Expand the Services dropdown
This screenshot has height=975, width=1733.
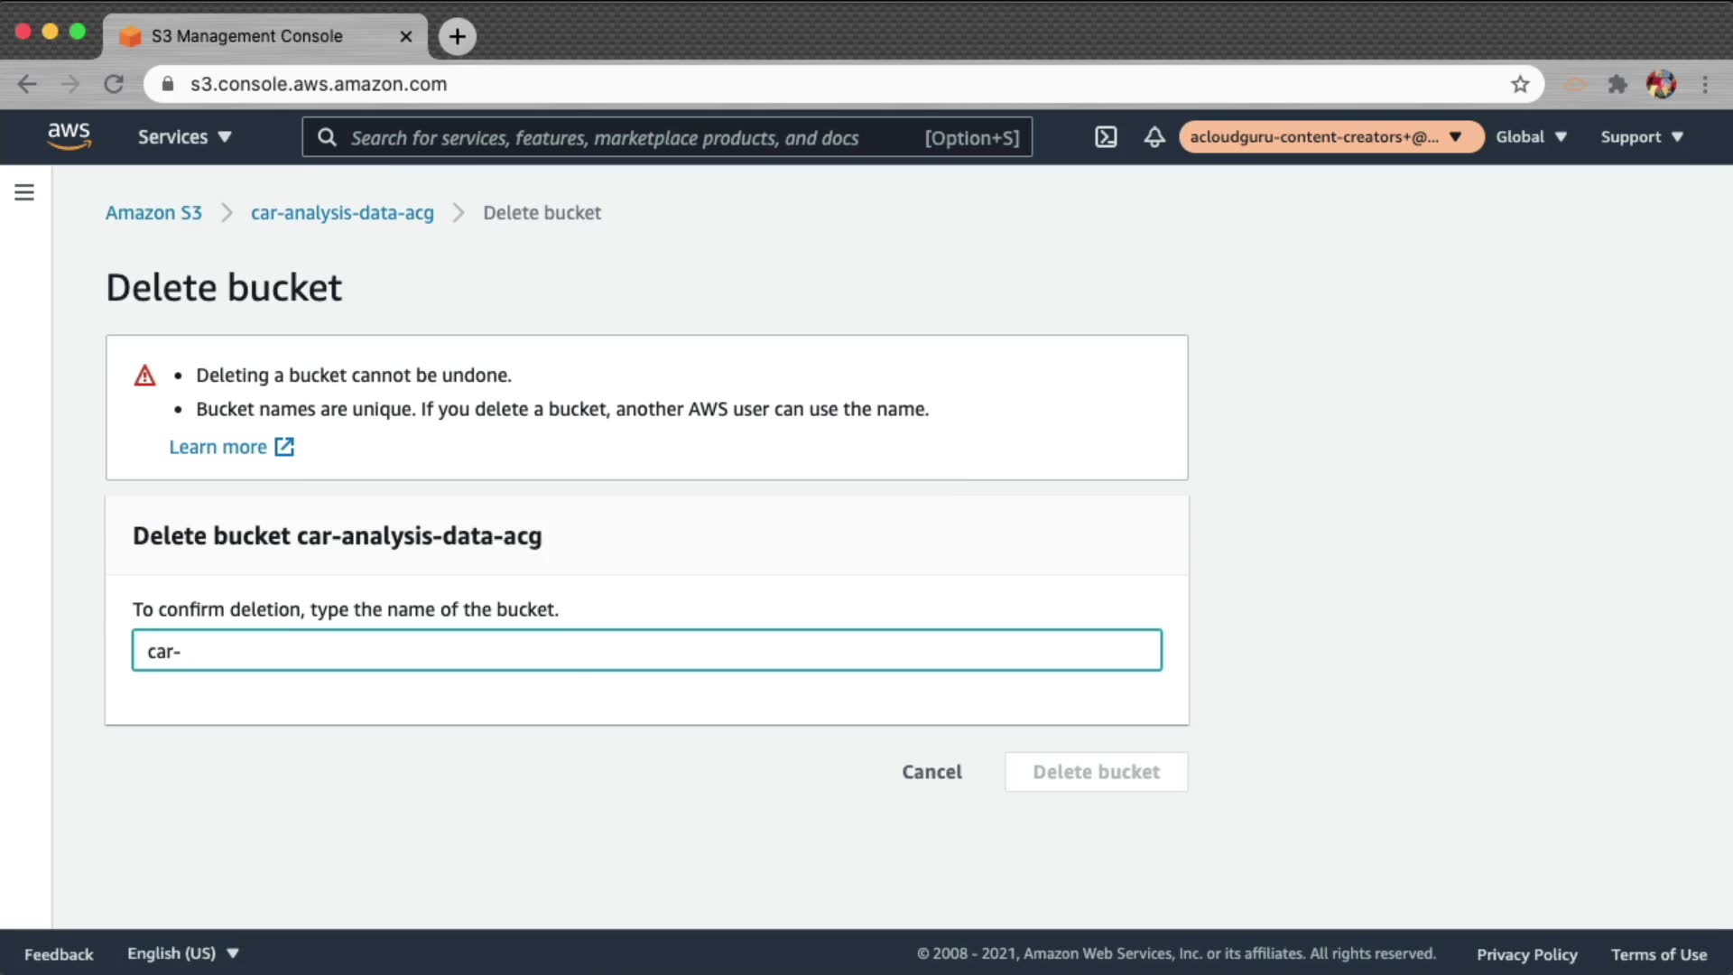tap(184, 137)
